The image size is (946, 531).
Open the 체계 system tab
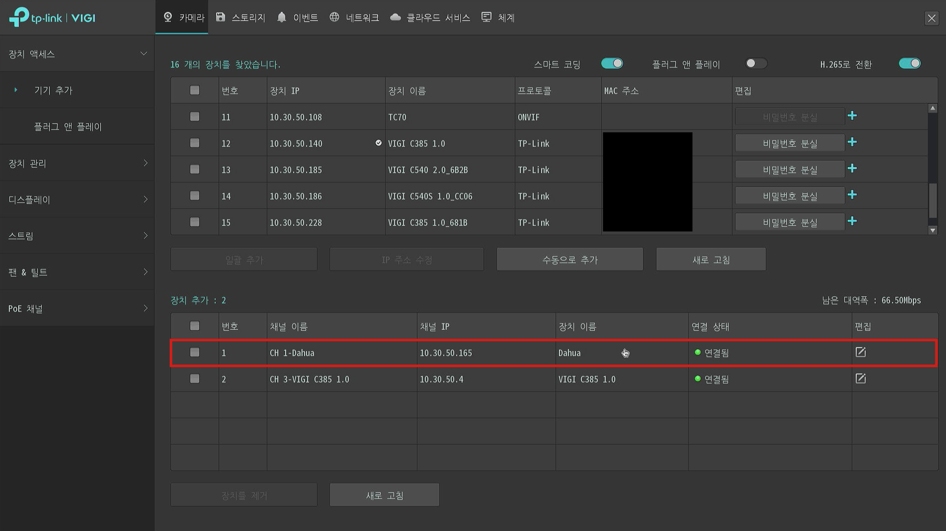point(498,17)
